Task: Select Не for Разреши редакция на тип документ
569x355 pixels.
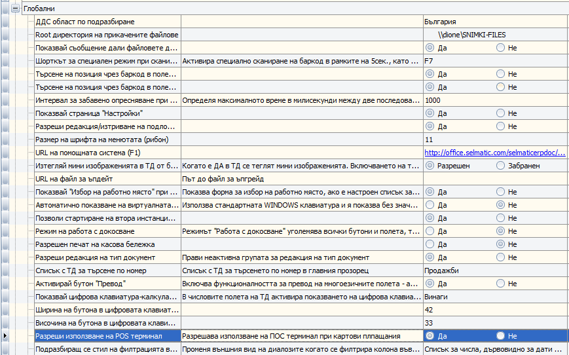Action: click(500, 257)
